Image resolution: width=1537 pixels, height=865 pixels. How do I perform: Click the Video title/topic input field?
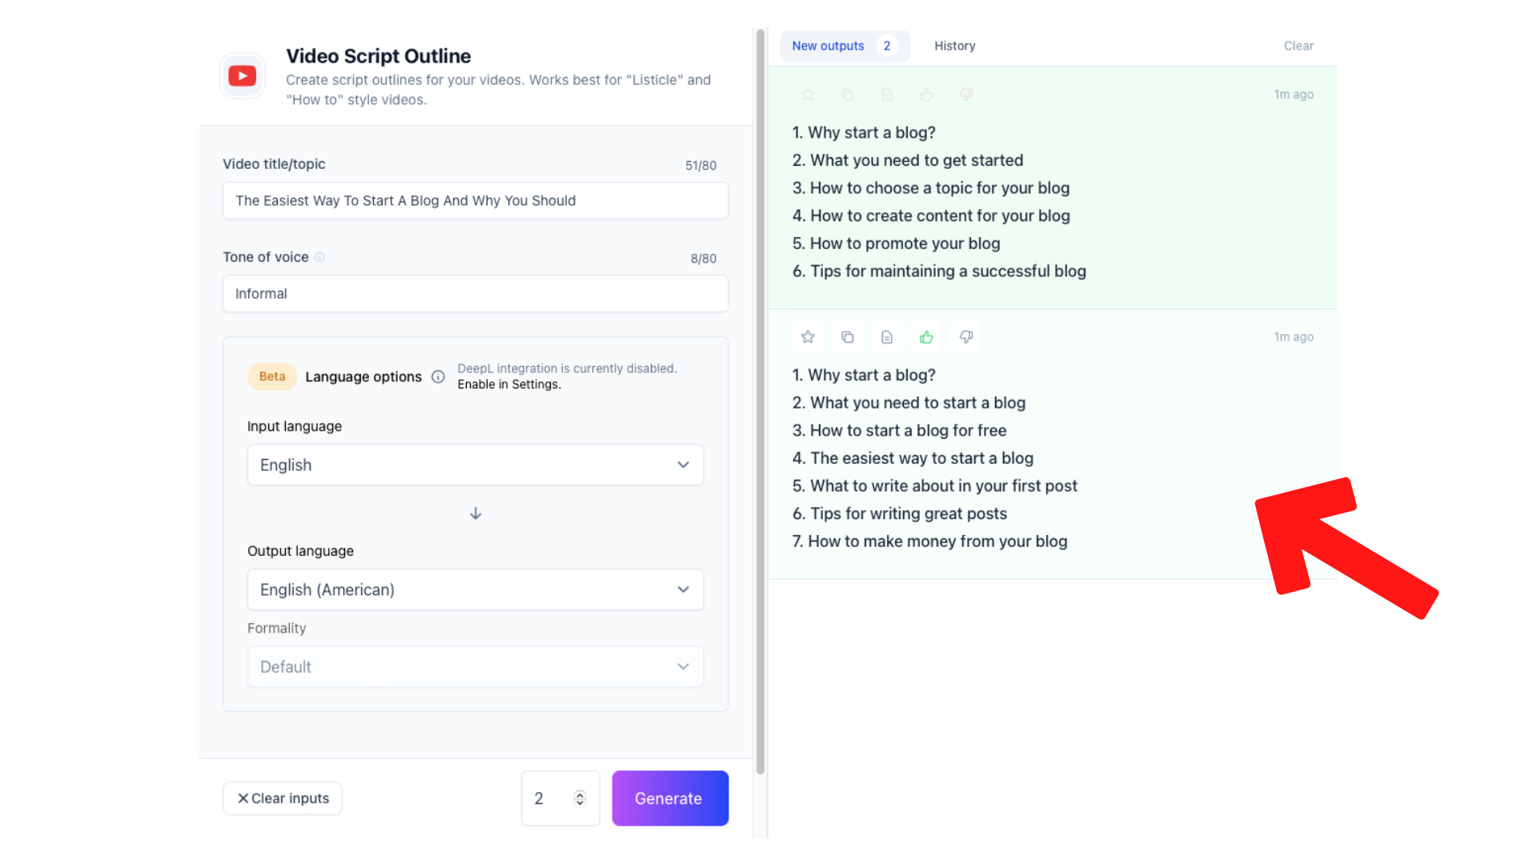pyautogui.click(x=476, y=200)
